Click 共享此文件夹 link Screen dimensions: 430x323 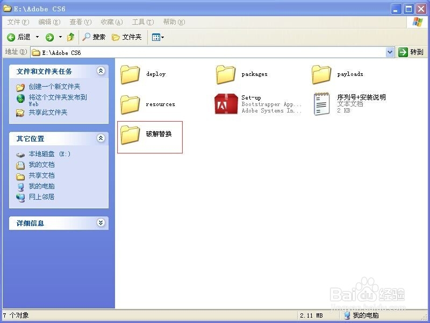tap(48, 113)
